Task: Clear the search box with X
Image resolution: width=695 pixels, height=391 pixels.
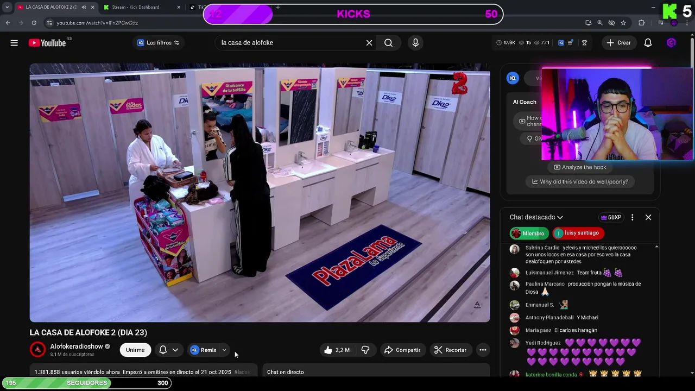Action: click(x=369, y=43)
